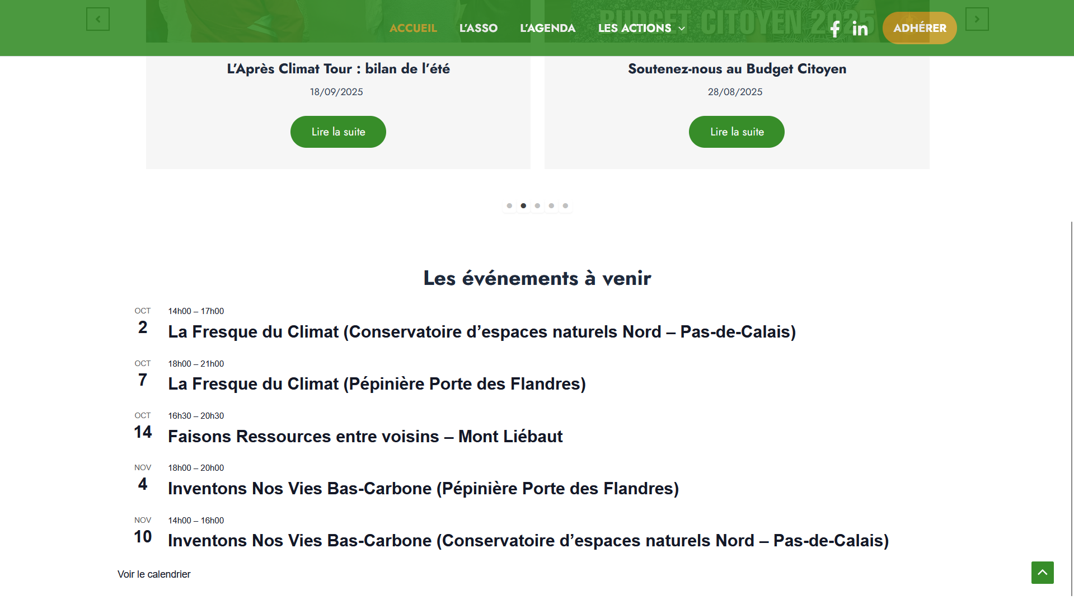Image resolution: width=1074 pixels, height=604 pixels.
Task: Click Lire la suite for Budget Citoyen
Action: 737,132
